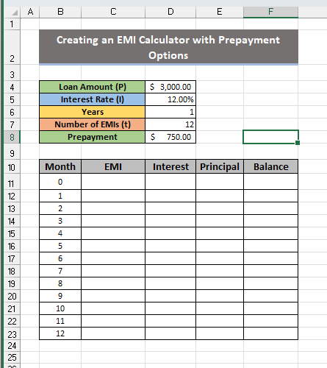Click the empty EMI cell for Month 0

pyautogui.click(x=113, y=182)
